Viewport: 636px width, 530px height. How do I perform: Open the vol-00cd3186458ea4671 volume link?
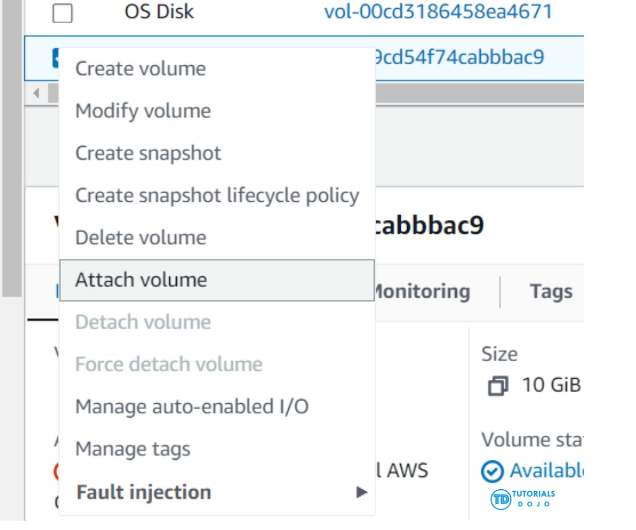[x=438, y=11]
